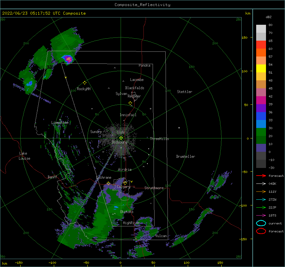Click the yellow radar-site diamond at Olds
Image resolution: width=285 pixels, height=267 pixels.
[x=121, y=138]
